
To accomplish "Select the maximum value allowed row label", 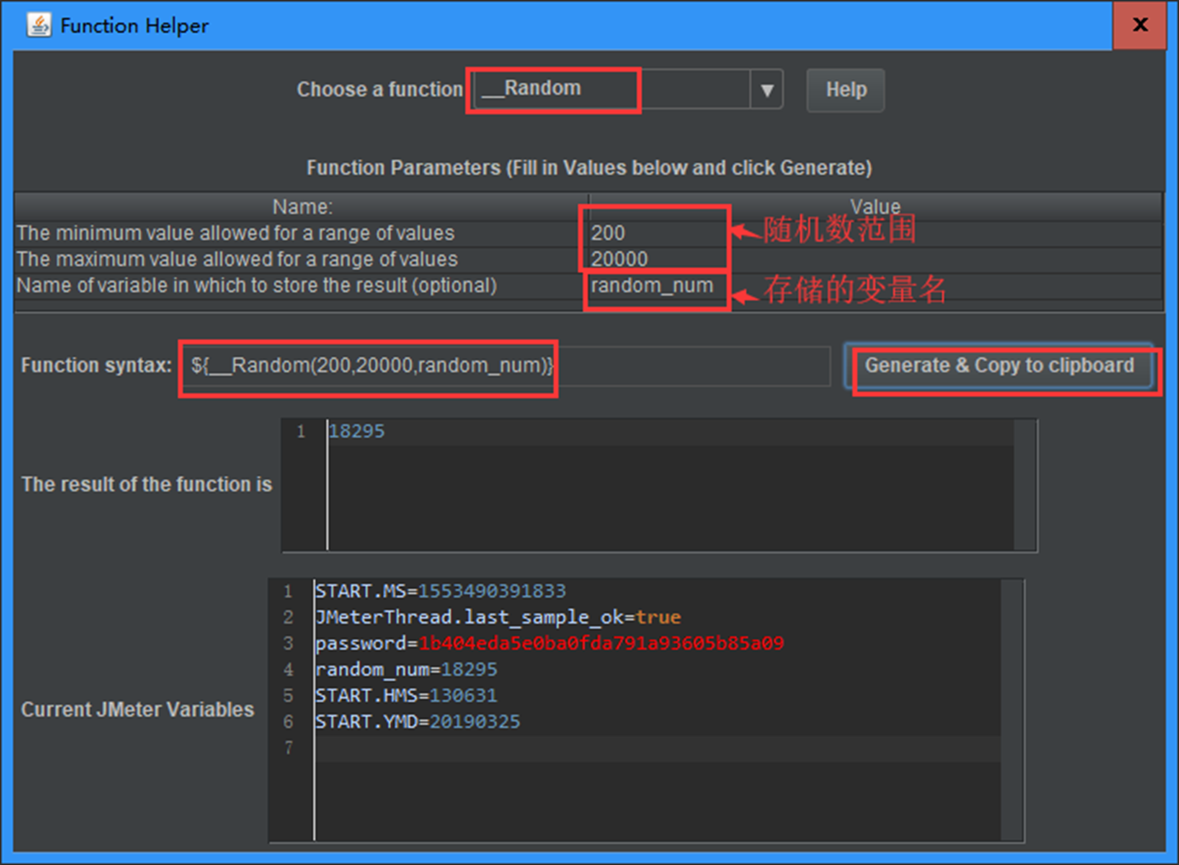I will 237,259.
